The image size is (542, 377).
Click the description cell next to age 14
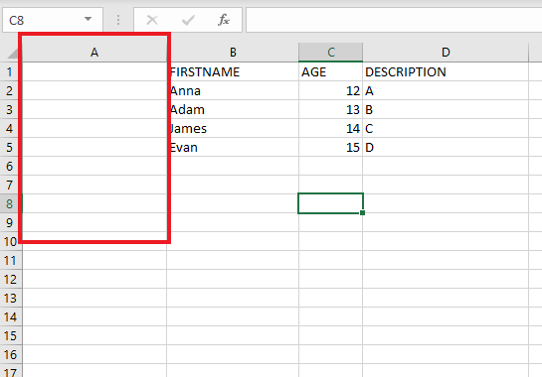click(446, 128)
